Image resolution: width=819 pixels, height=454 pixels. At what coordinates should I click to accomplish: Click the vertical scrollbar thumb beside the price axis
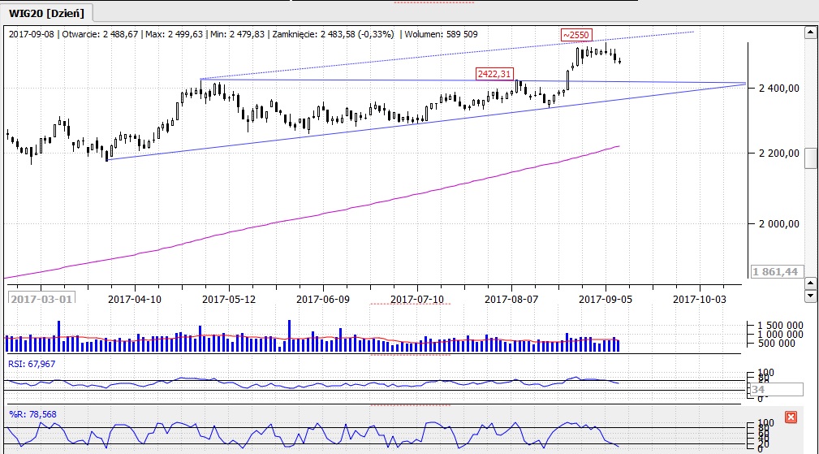click(x=809, y=158)
